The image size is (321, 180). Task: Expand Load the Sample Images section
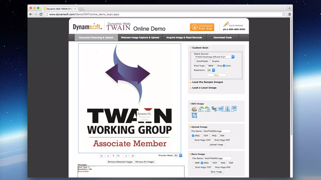[x=207, y=82]
